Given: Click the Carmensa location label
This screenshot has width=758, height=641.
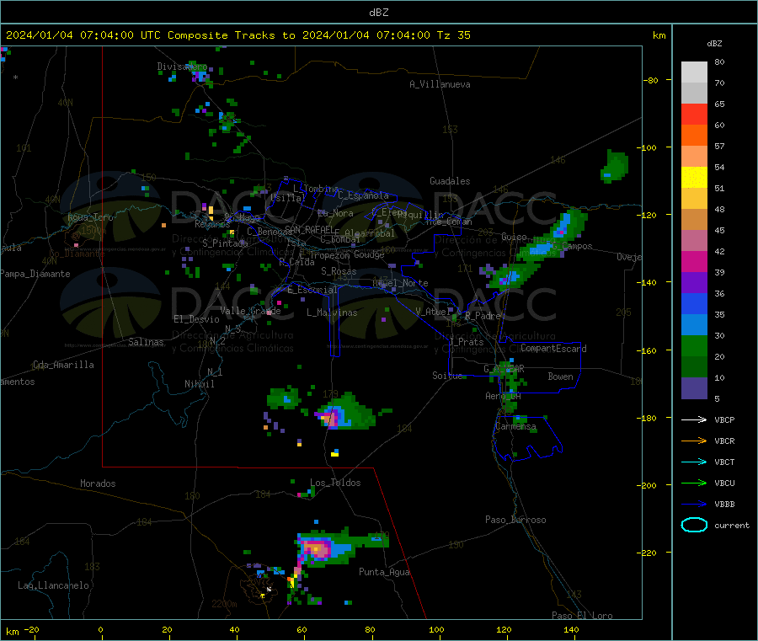Looking at the screenshot, I should click(515, 426).
